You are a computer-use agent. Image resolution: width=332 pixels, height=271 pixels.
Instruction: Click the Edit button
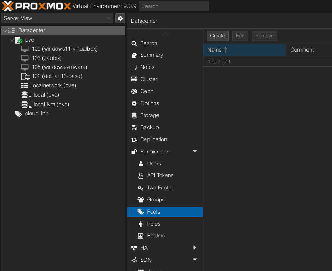tap(240, 36)
